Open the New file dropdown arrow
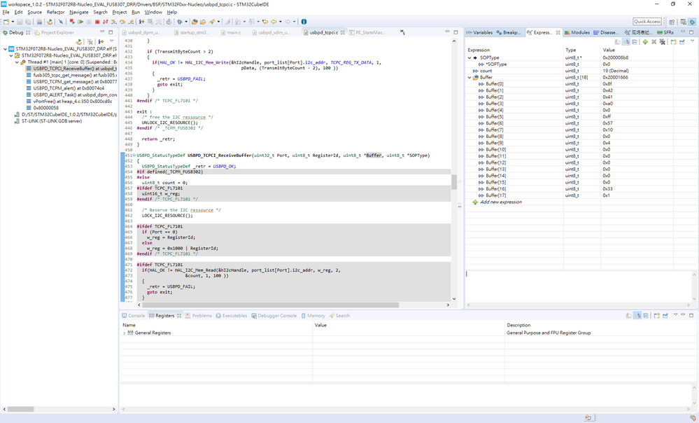Image resolution: width=699 pixels, height=423 pixels. [x=13, y=22]
